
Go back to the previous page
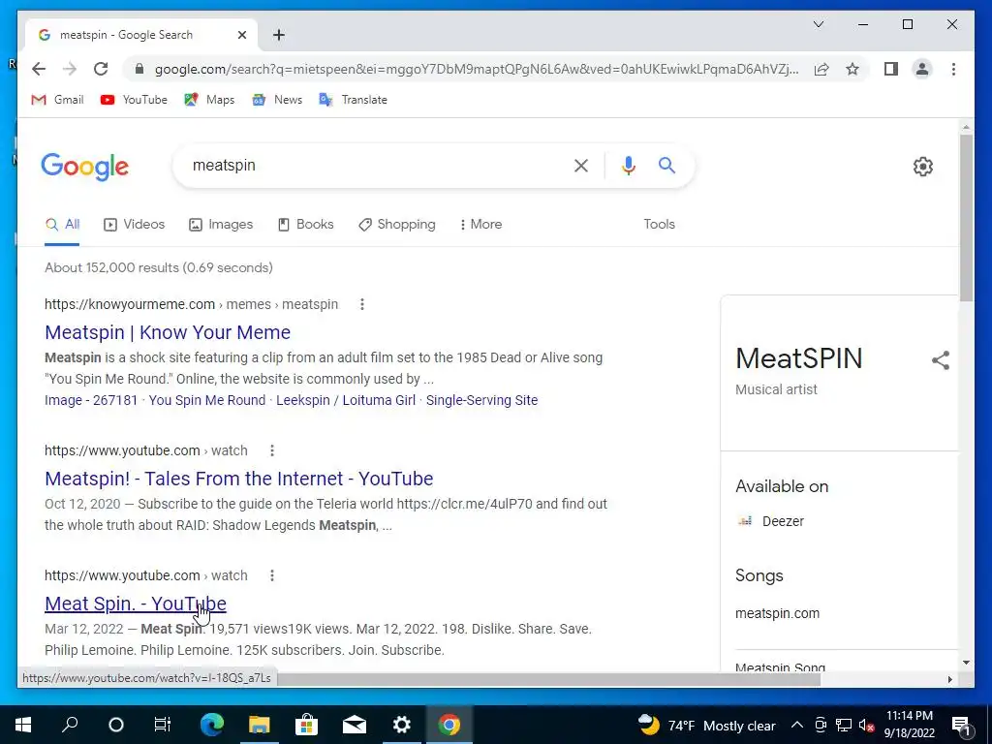coord(39,69)
